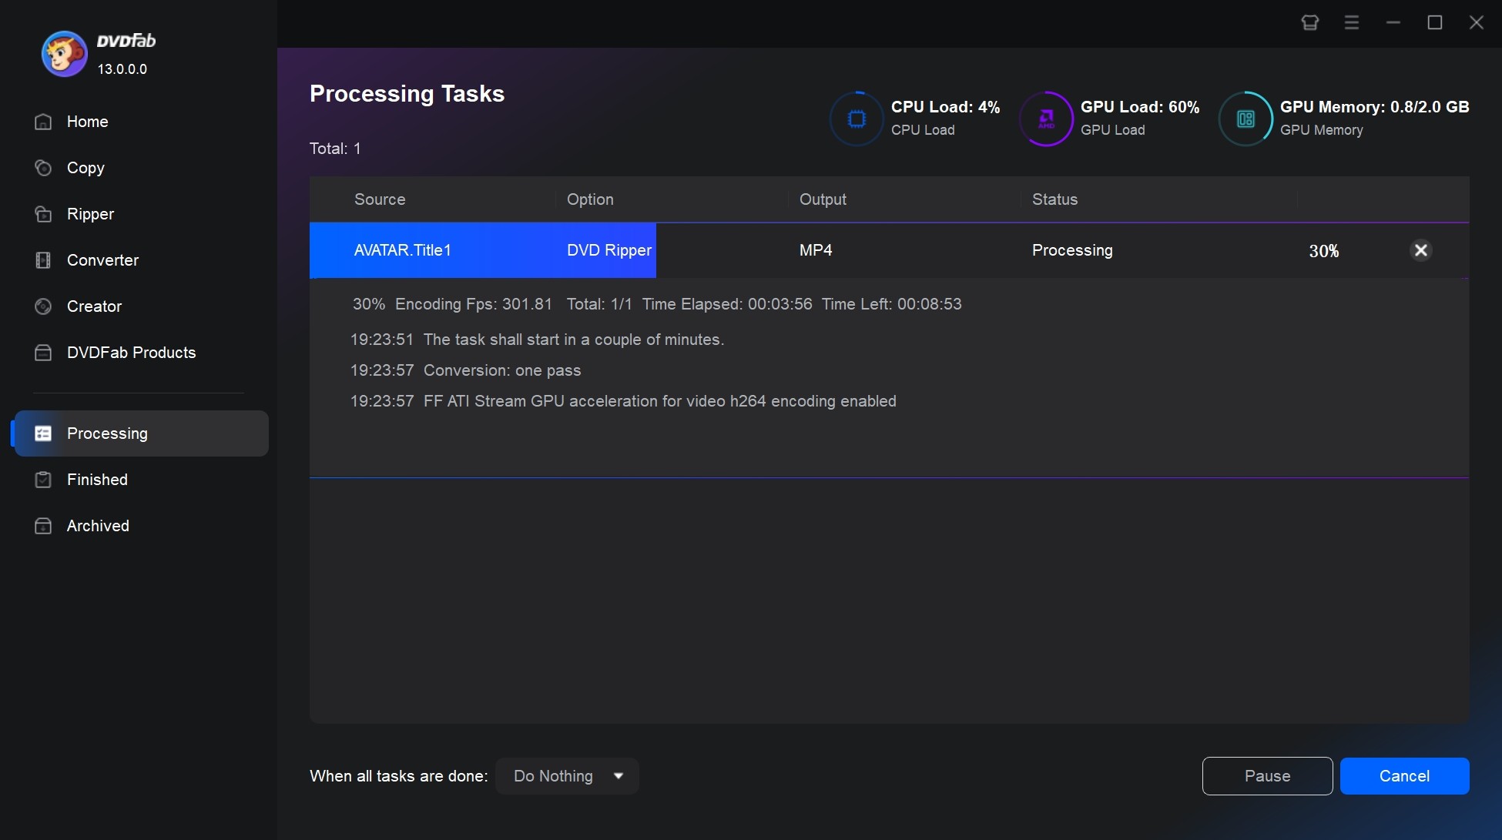Select 'Do Nothing' completion dropdown
The width and height of the screenshot is (1502, 840).
point(566,775)
